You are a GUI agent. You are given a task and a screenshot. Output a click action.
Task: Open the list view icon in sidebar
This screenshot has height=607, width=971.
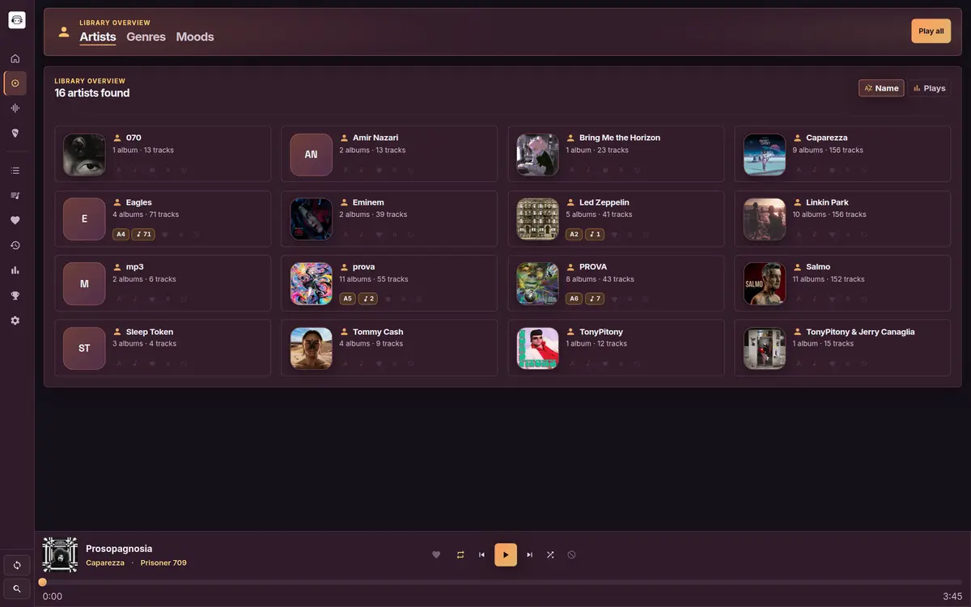coord(15,171)
